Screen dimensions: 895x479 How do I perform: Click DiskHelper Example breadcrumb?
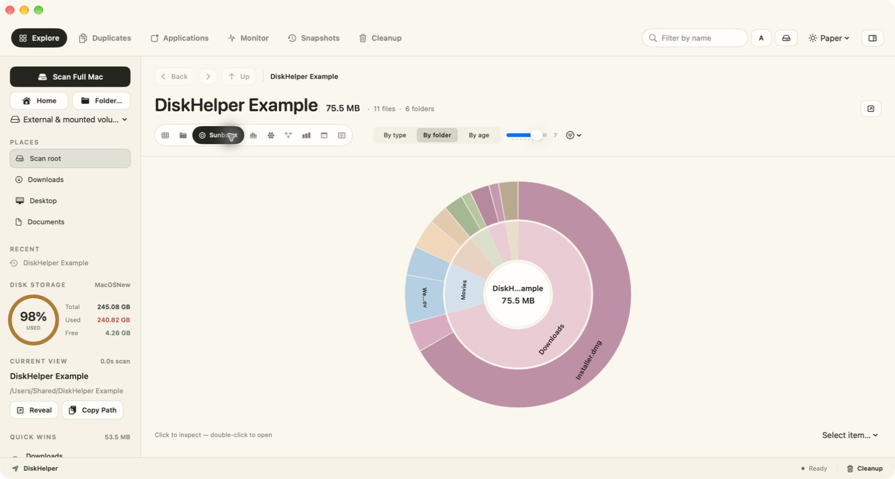click(x=304, y=77)
